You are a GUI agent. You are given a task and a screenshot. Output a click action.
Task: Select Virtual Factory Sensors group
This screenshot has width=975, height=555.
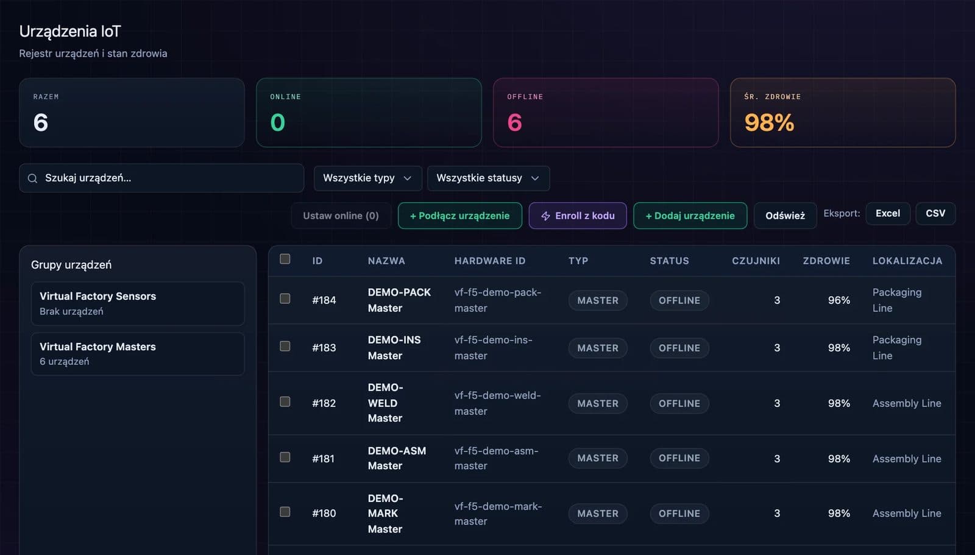coord(138,303)
